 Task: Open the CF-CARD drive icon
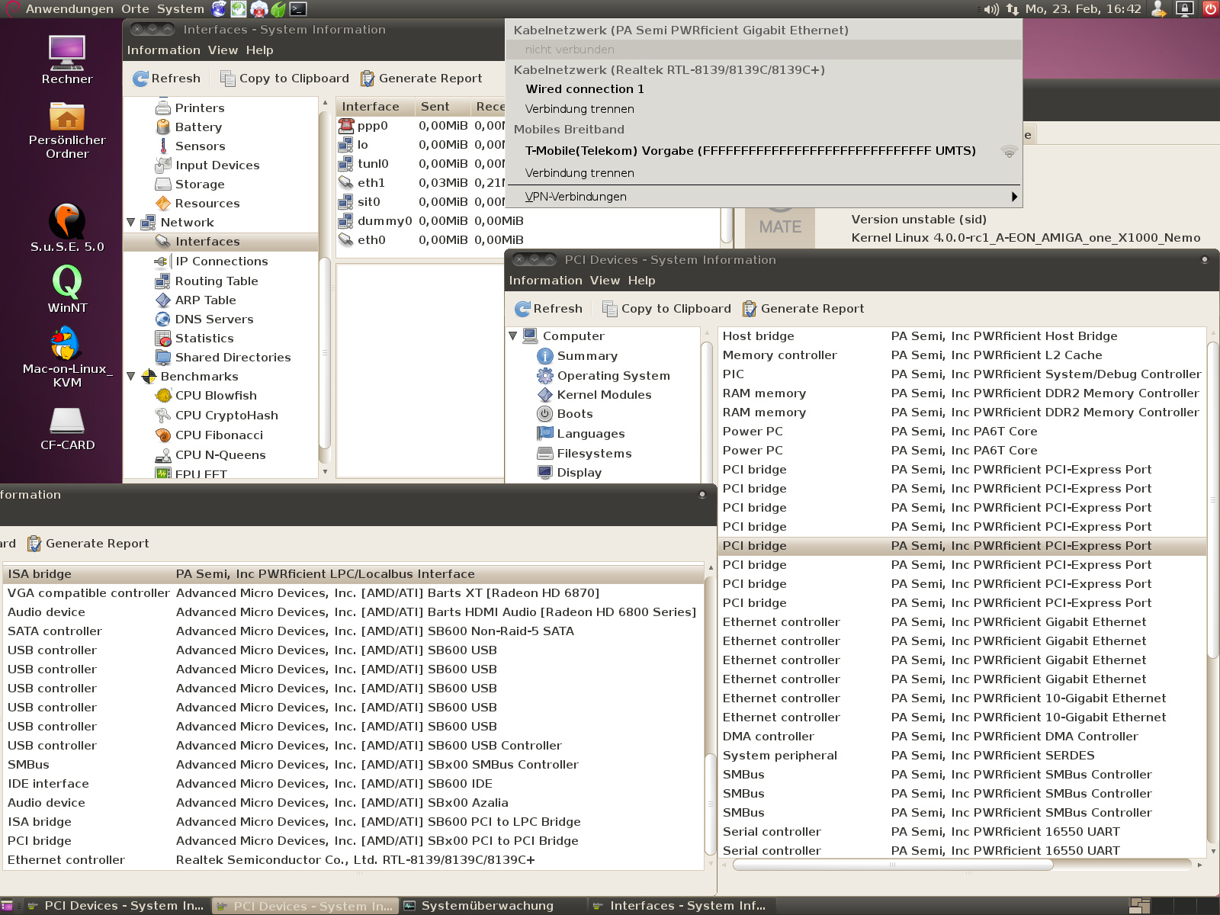click(67, 421)
